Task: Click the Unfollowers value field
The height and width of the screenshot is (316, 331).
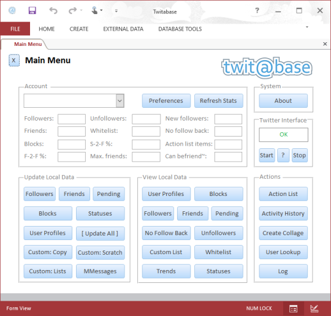Action: (x=146, y=119)
